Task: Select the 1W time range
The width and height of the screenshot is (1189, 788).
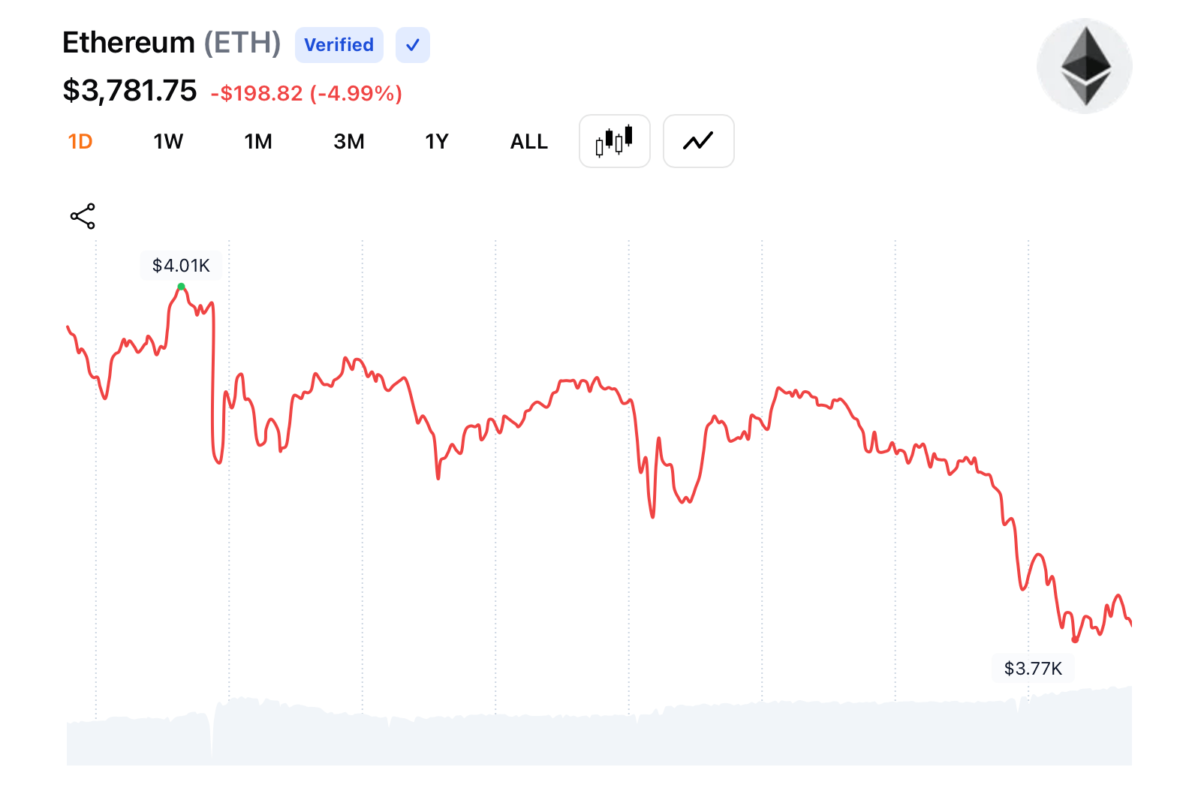Action: 168,142
